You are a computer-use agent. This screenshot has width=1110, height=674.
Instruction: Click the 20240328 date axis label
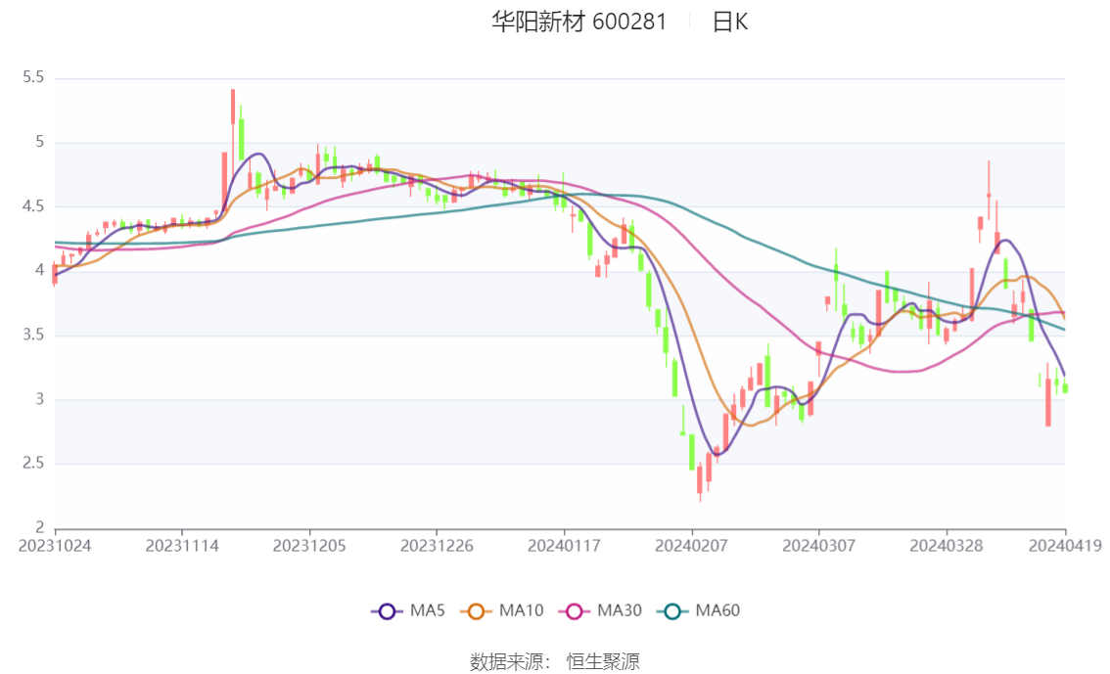coord(946,546)
